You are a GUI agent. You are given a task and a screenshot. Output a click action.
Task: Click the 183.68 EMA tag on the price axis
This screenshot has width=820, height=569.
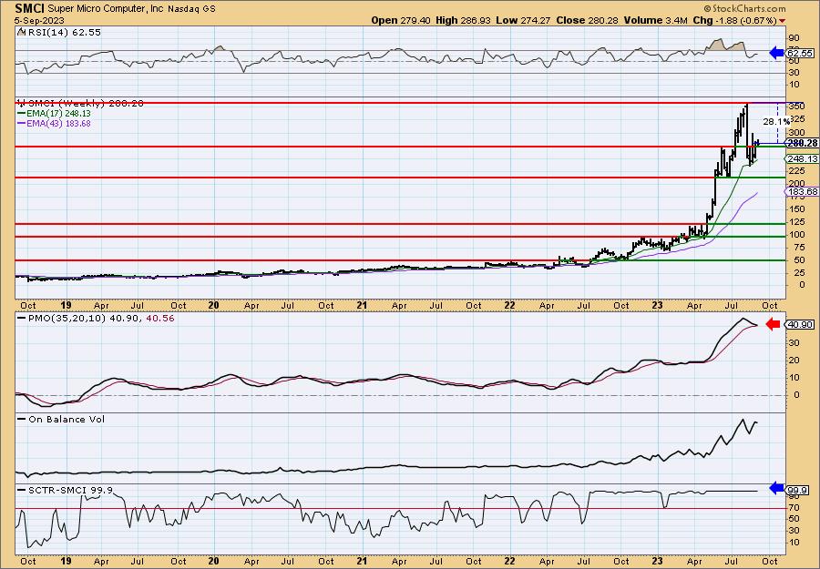[802, 192]
